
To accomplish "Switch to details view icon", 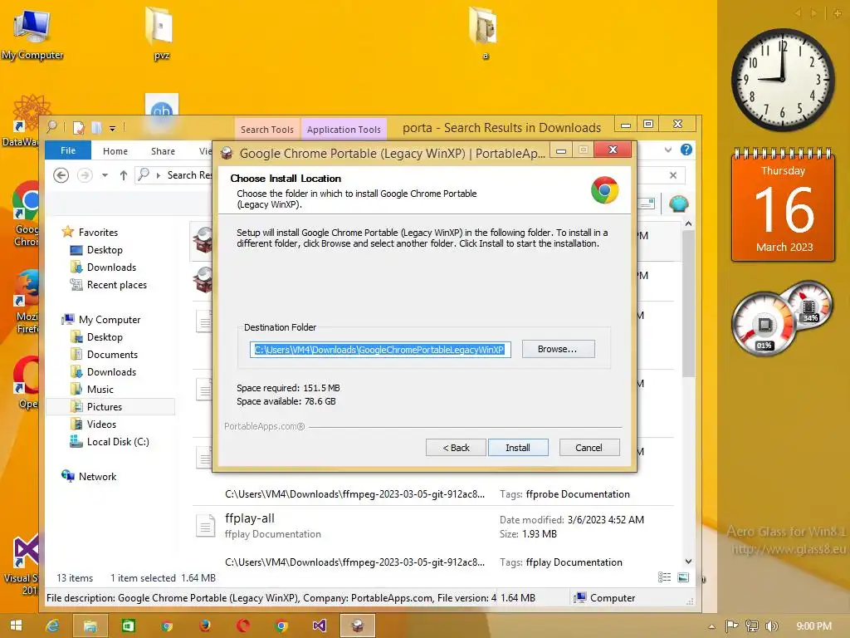I will pyautogui.click(x=665, y=577).
